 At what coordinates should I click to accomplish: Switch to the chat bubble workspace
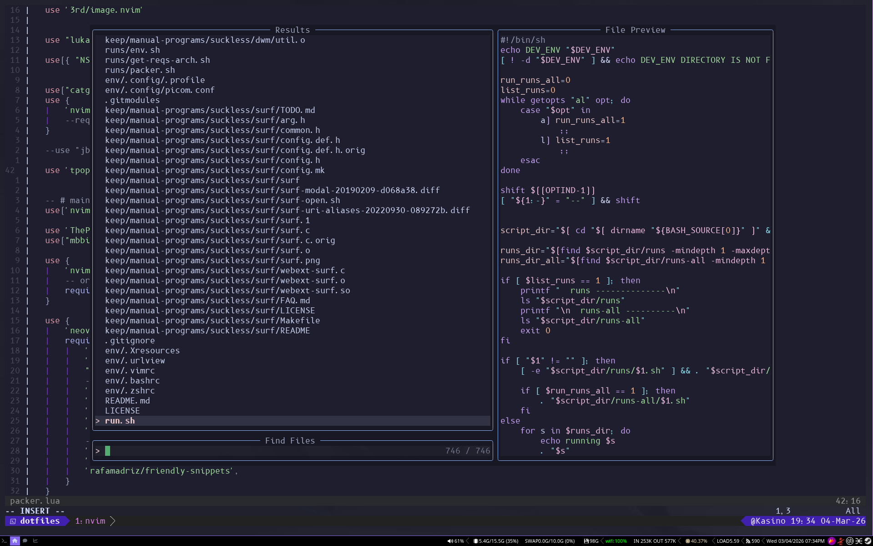coord(25,541)
